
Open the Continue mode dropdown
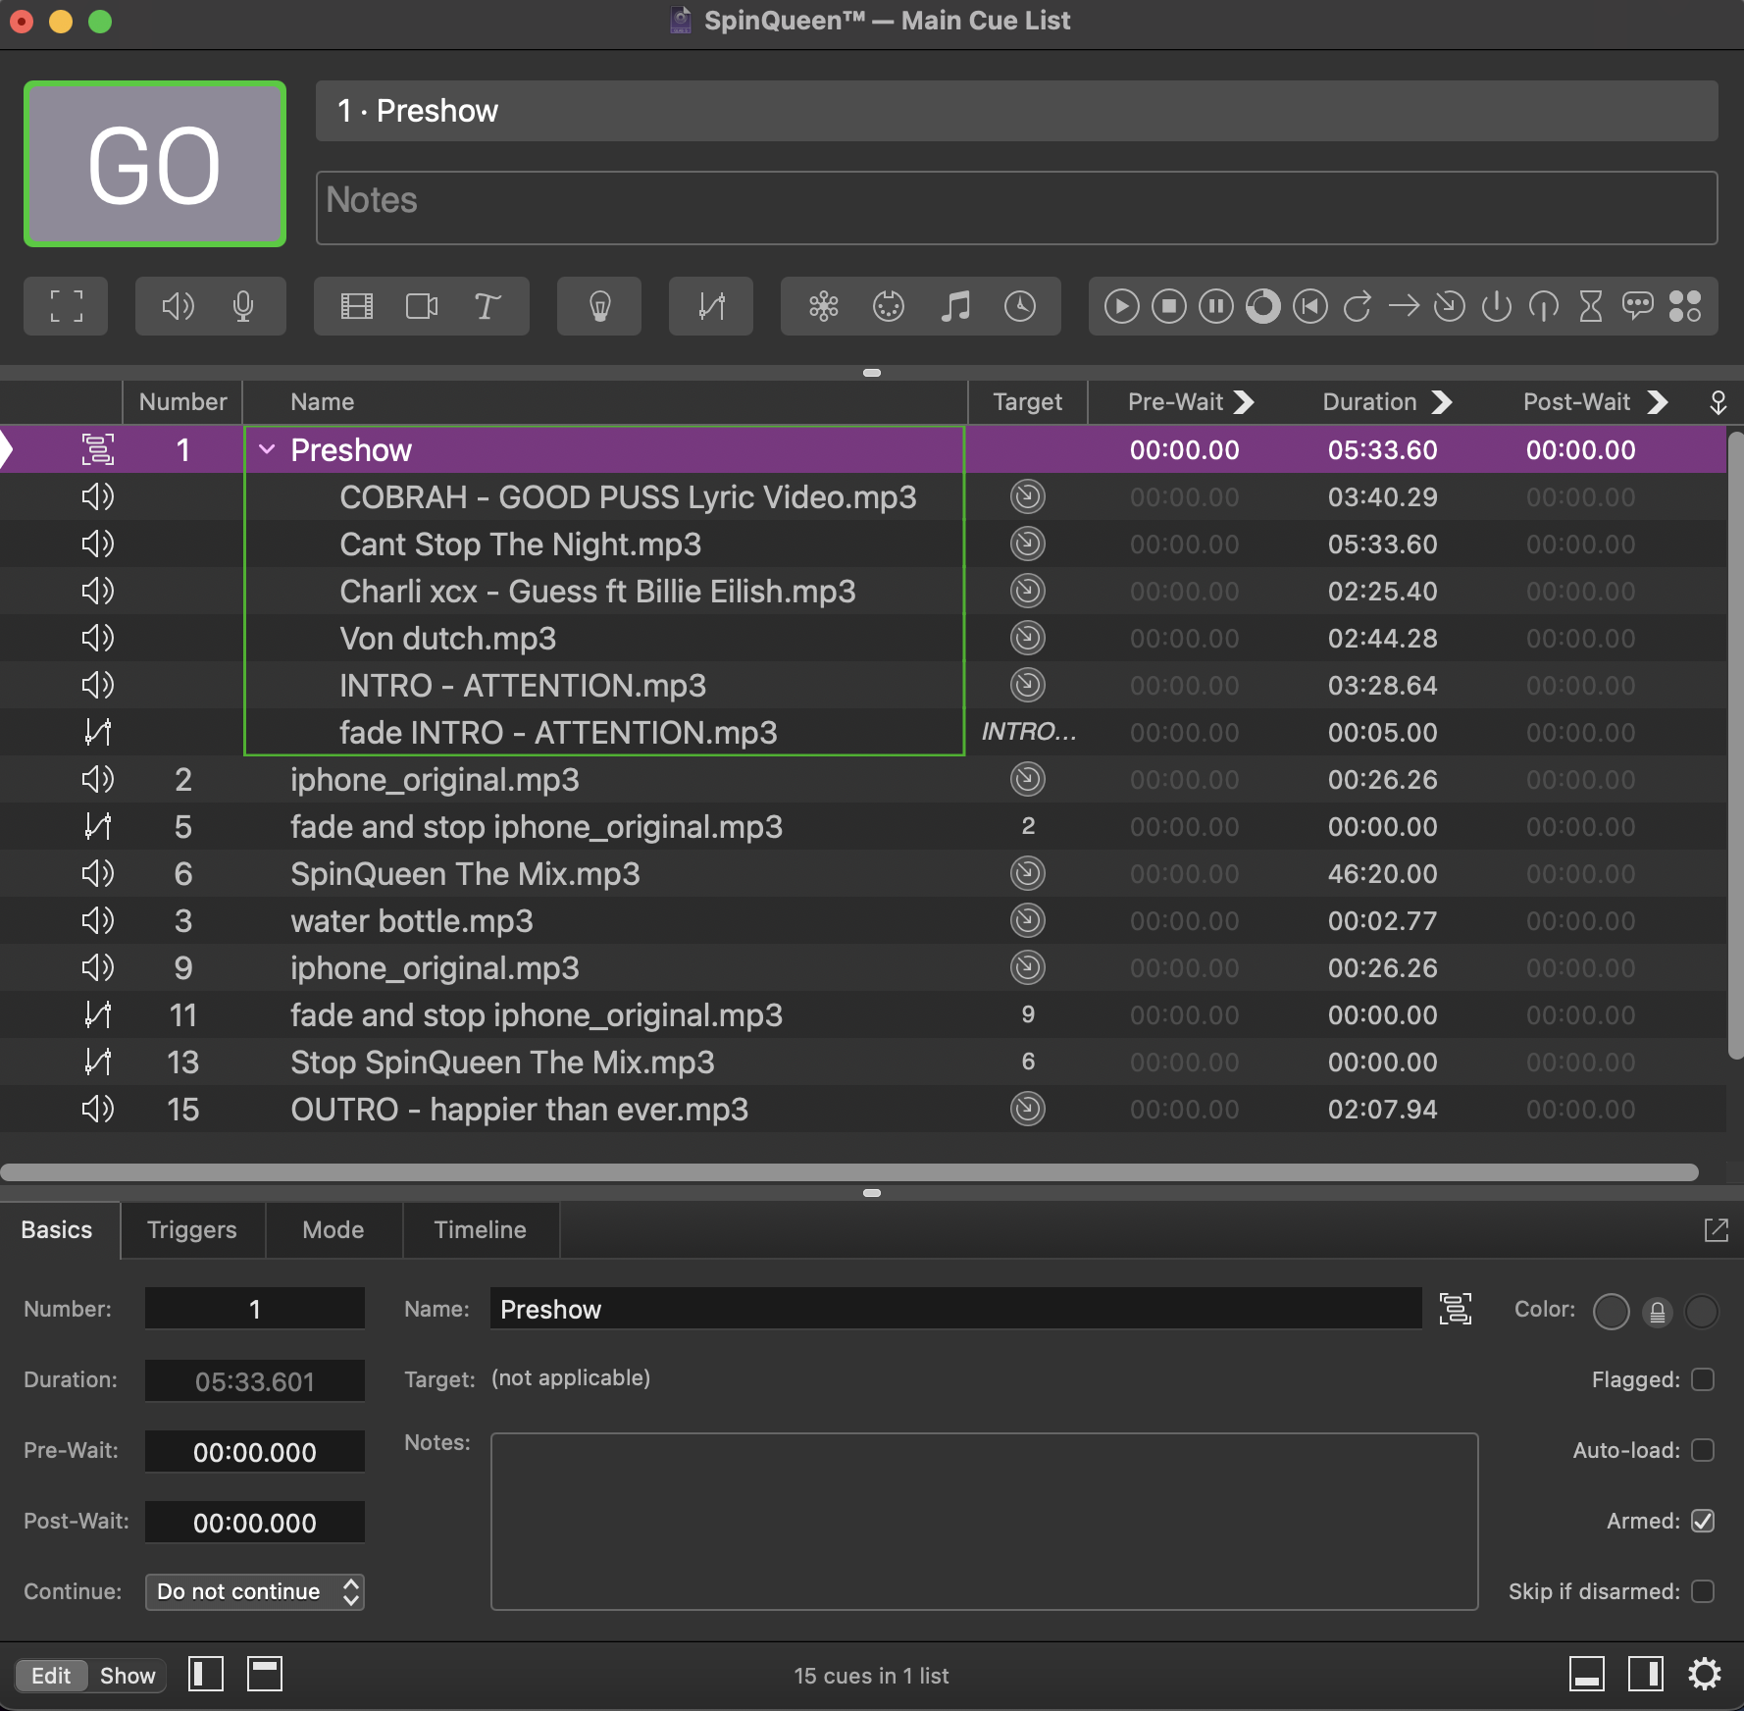(255, 1591)
